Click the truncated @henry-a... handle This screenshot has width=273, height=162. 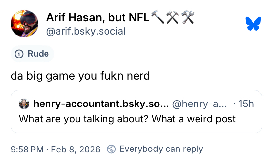(x=199, y=104)
